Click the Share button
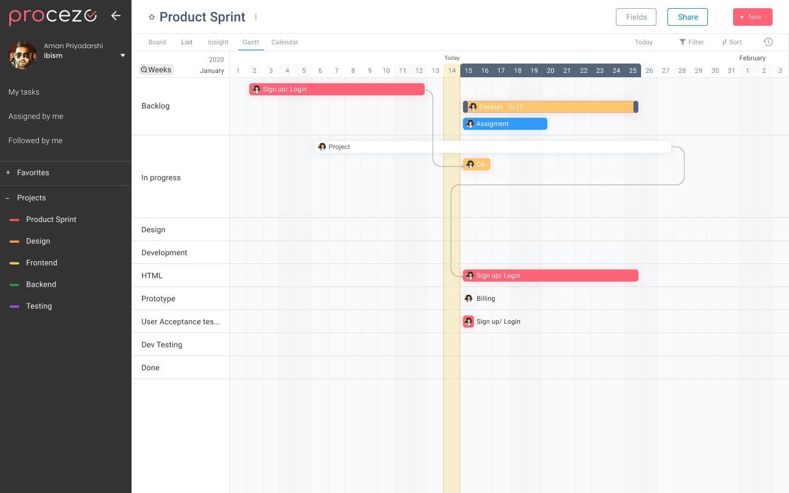This screenshot has width=789, height=493. [687, 17]
